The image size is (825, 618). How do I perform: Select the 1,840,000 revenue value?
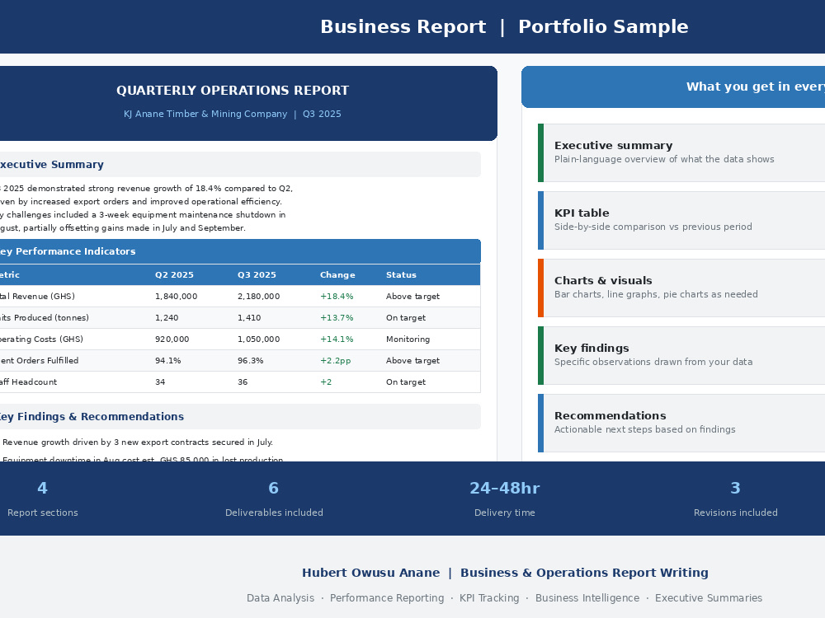click(x=177, y=297)
